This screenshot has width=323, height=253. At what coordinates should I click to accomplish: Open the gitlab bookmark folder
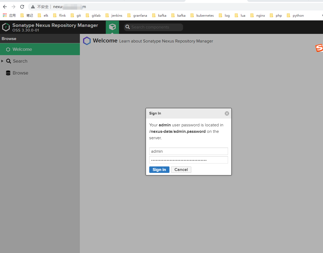tap(93, 15)
